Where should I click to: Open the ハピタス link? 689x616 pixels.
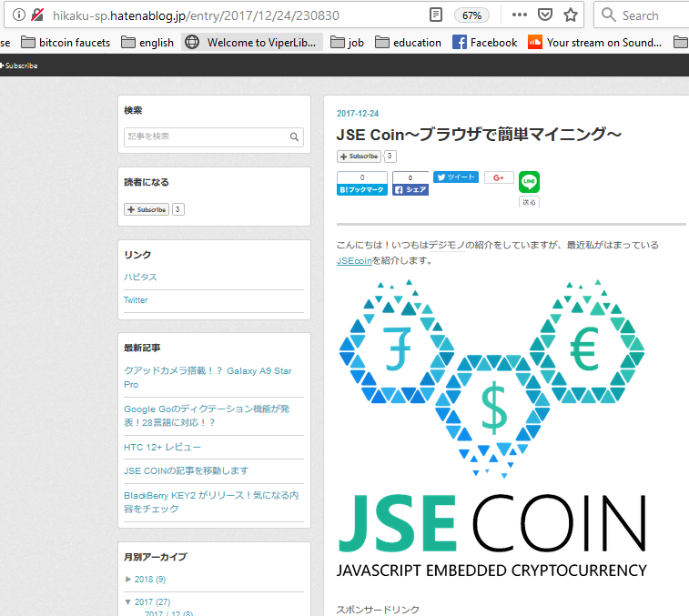coord(140,277)
